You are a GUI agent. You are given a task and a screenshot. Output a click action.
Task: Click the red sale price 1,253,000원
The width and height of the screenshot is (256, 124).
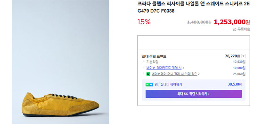click(x=232, y=22)
